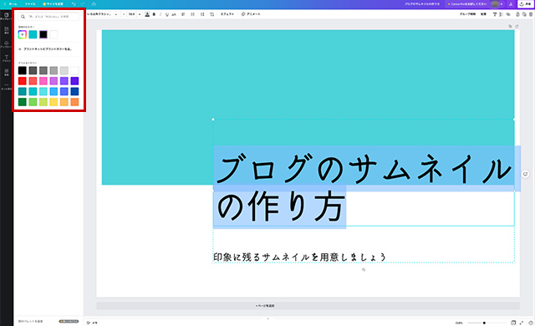Decrease font size with minus button
Viewport: 535px width, 326px height.
[124, 14]
